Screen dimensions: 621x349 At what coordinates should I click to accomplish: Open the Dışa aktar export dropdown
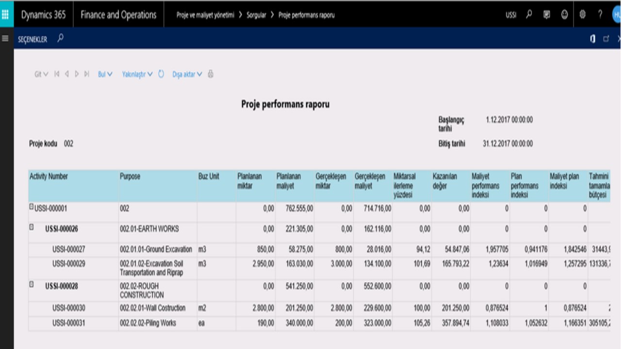pyautogui.click(x=187, y=74)
